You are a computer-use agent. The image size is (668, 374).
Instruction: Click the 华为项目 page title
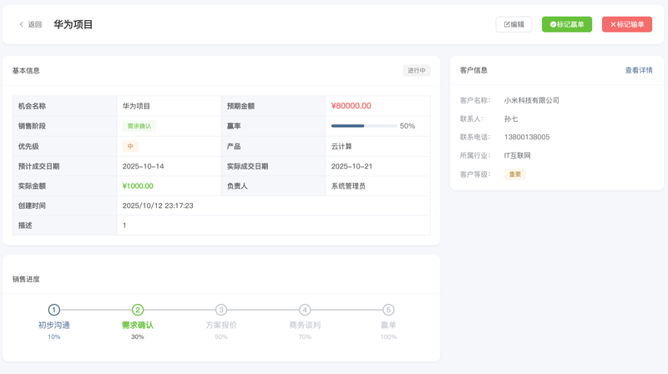point(73,24)
